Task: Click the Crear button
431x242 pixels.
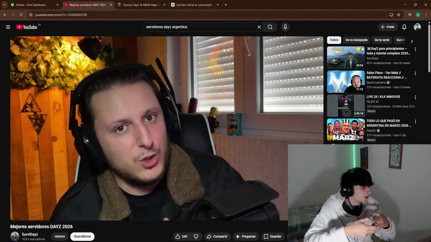Action: coord(387,27)
